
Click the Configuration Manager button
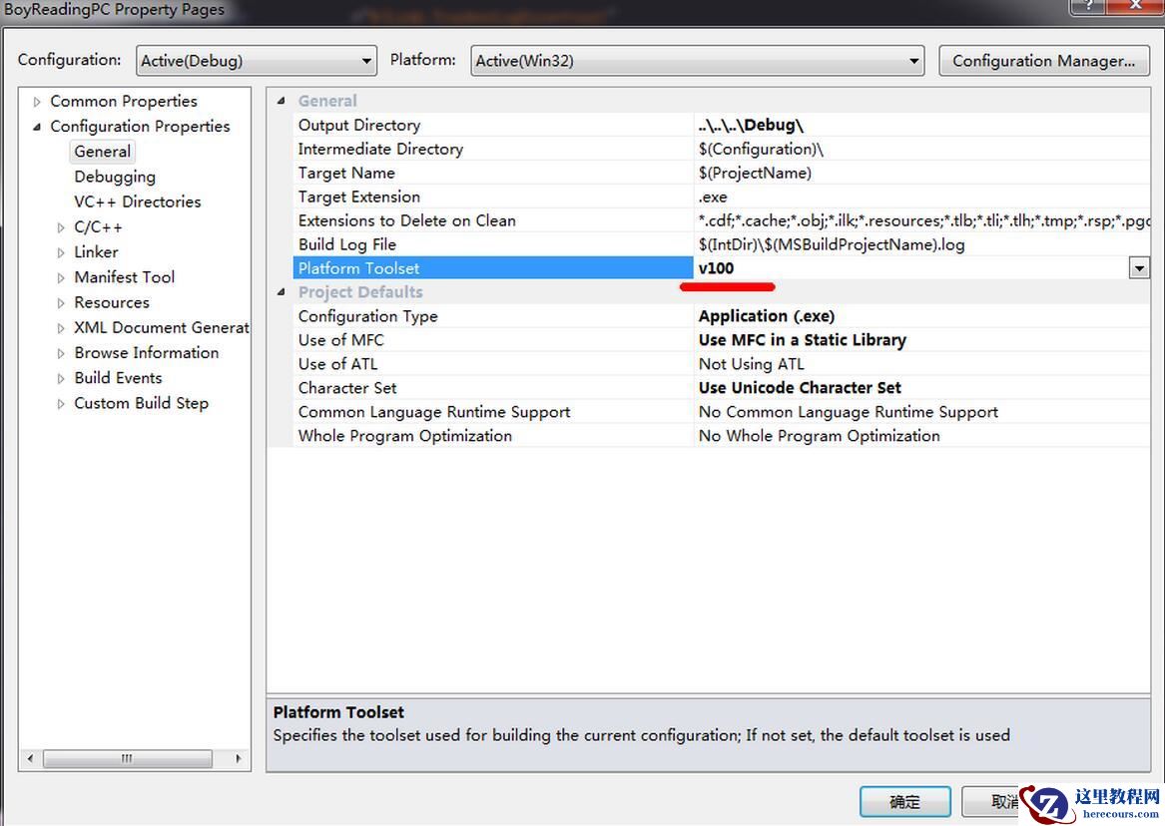[x=1044, y=61]
